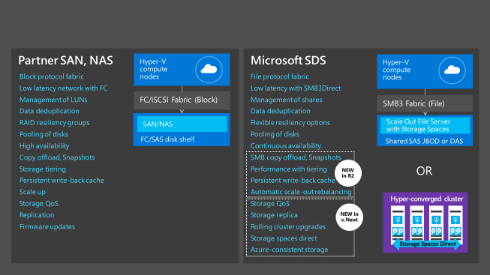Select High availability
Viewport: 490px width, 275px height.
tap(44, 146)
